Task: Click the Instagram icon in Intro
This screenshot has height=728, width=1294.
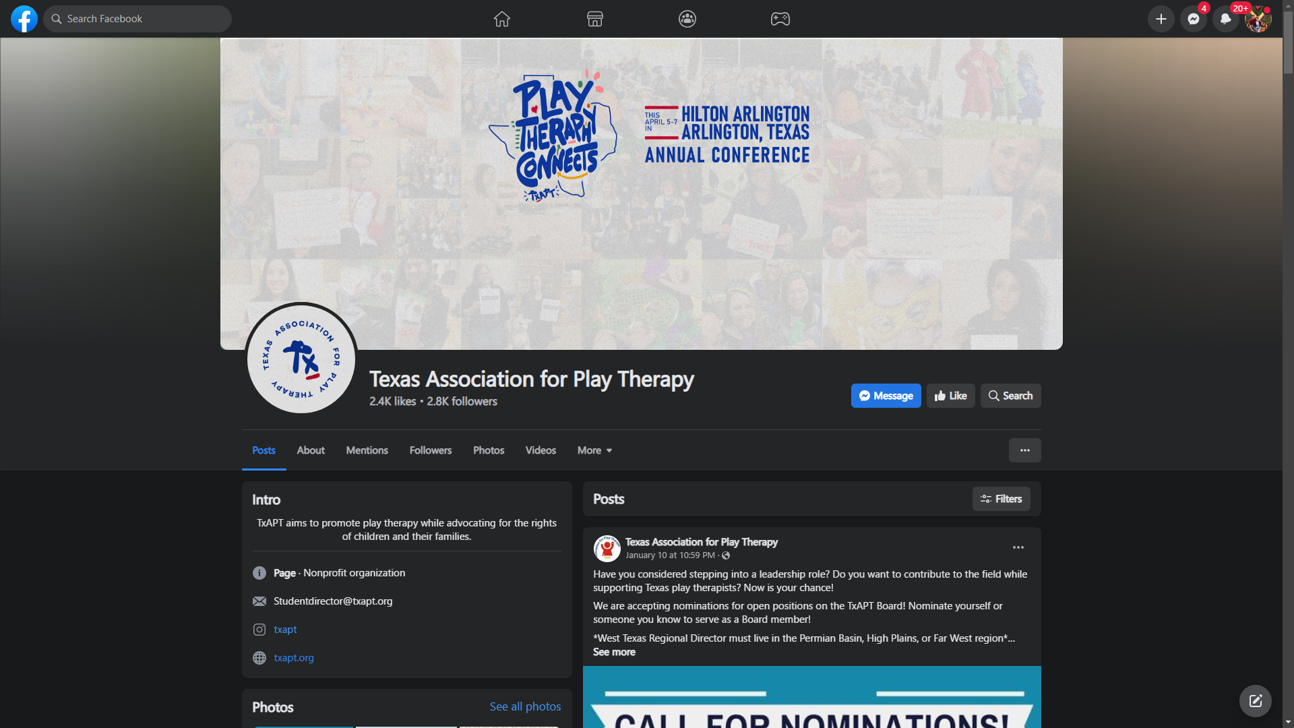Action: click(259, 630)
